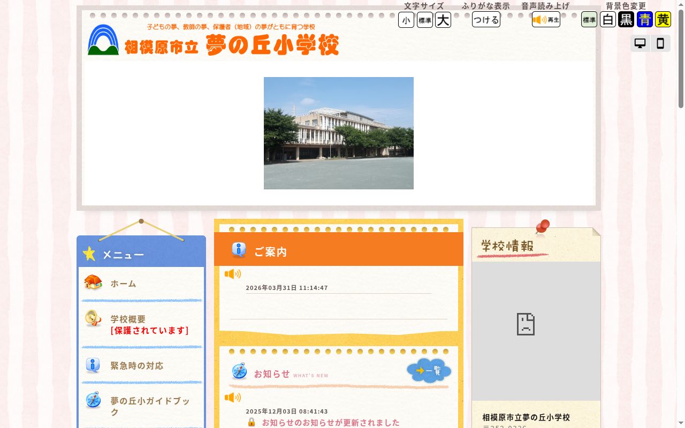The image size is (685, 428).
Task: Click the star icon in メニュー header
Action: (89, 254)
